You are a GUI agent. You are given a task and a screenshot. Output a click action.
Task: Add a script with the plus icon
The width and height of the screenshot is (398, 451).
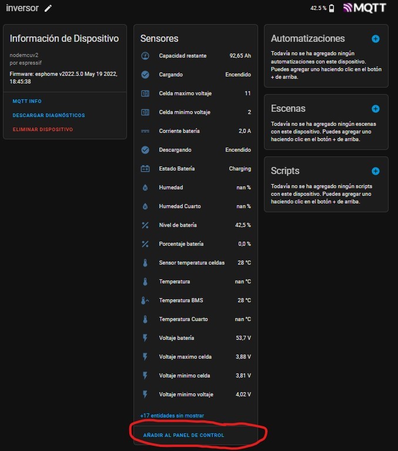pyautogui.click(x=376, y=171)
